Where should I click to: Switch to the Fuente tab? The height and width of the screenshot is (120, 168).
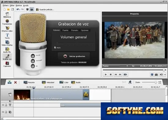(65, 30)
